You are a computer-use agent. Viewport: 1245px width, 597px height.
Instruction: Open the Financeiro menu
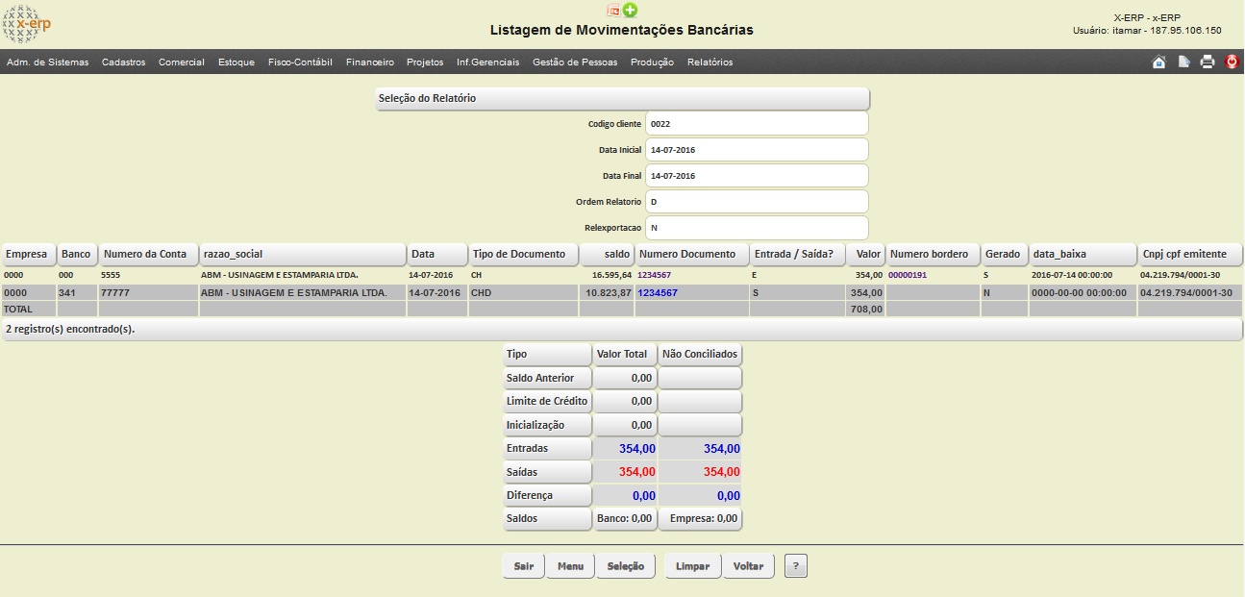pyautogui.click(x=370, y=62)
